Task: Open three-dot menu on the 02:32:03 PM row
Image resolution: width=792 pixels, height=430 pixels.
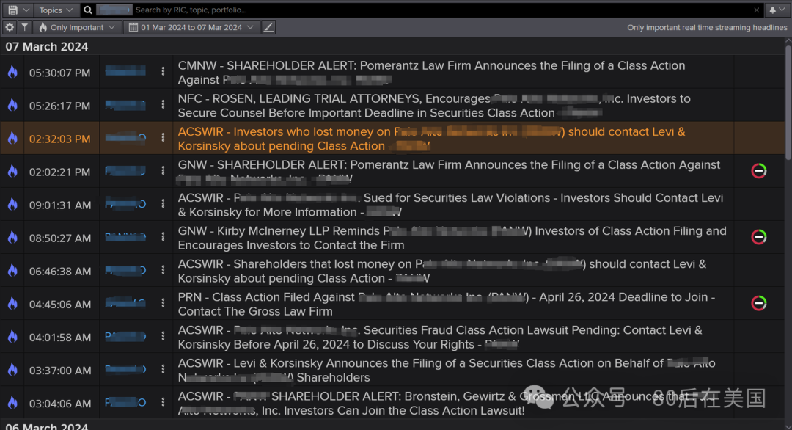Action: [163, 137]
